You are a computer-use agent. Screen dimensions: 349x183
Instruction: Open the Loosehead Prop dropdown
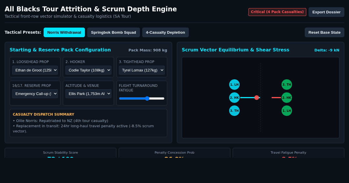35,70
